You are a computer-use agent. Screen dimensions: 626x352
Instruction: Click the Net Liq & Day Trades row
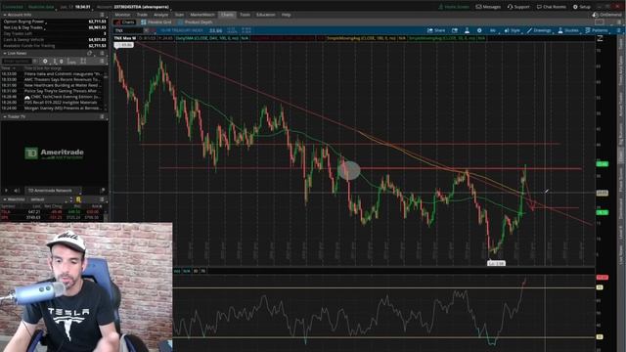tap(54, 27)
